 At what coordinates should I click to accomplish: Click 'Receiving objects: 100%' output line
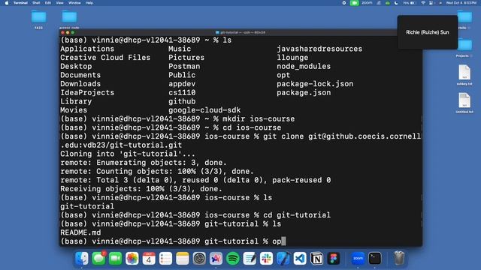[141, 189]
